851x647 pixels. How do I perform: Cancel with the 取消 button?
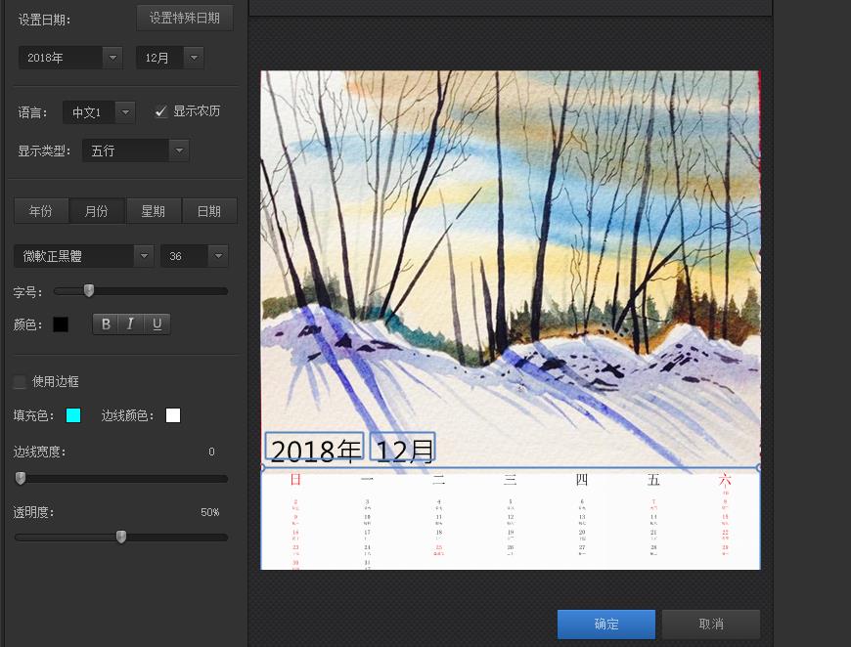711,625
